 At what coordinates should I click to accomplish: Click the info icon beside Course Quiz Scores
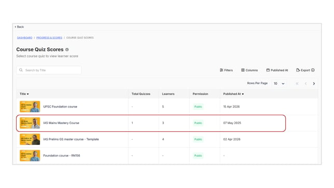[67, 49]
